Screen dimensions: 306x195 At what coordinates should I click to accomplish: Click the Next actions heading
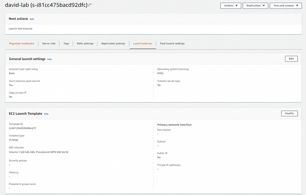18,19
